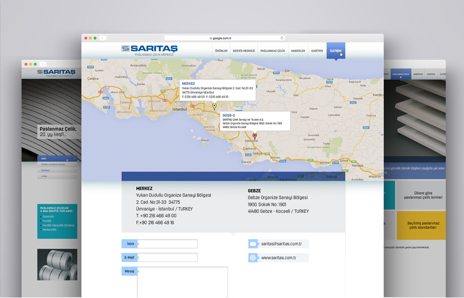Reload the page using the address bar refresh icon
Image resolution: width=464 pixels, height=298 pixels.
pos(282,38)
